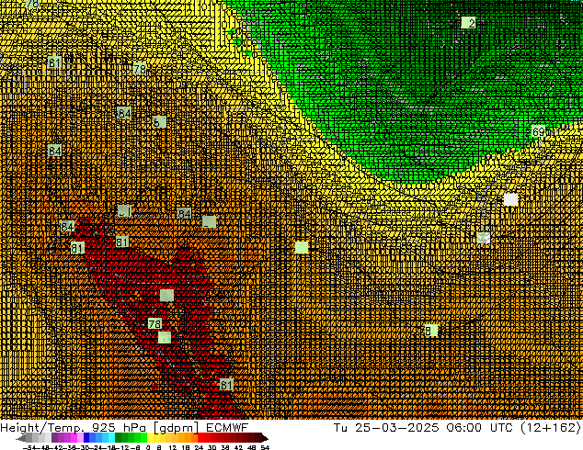Click the 'Height/Temp. 925 hPa [gdpm] ECMWF' title
Image resolution: width=583 pixels, height=450 pixels.
(124, 427)
